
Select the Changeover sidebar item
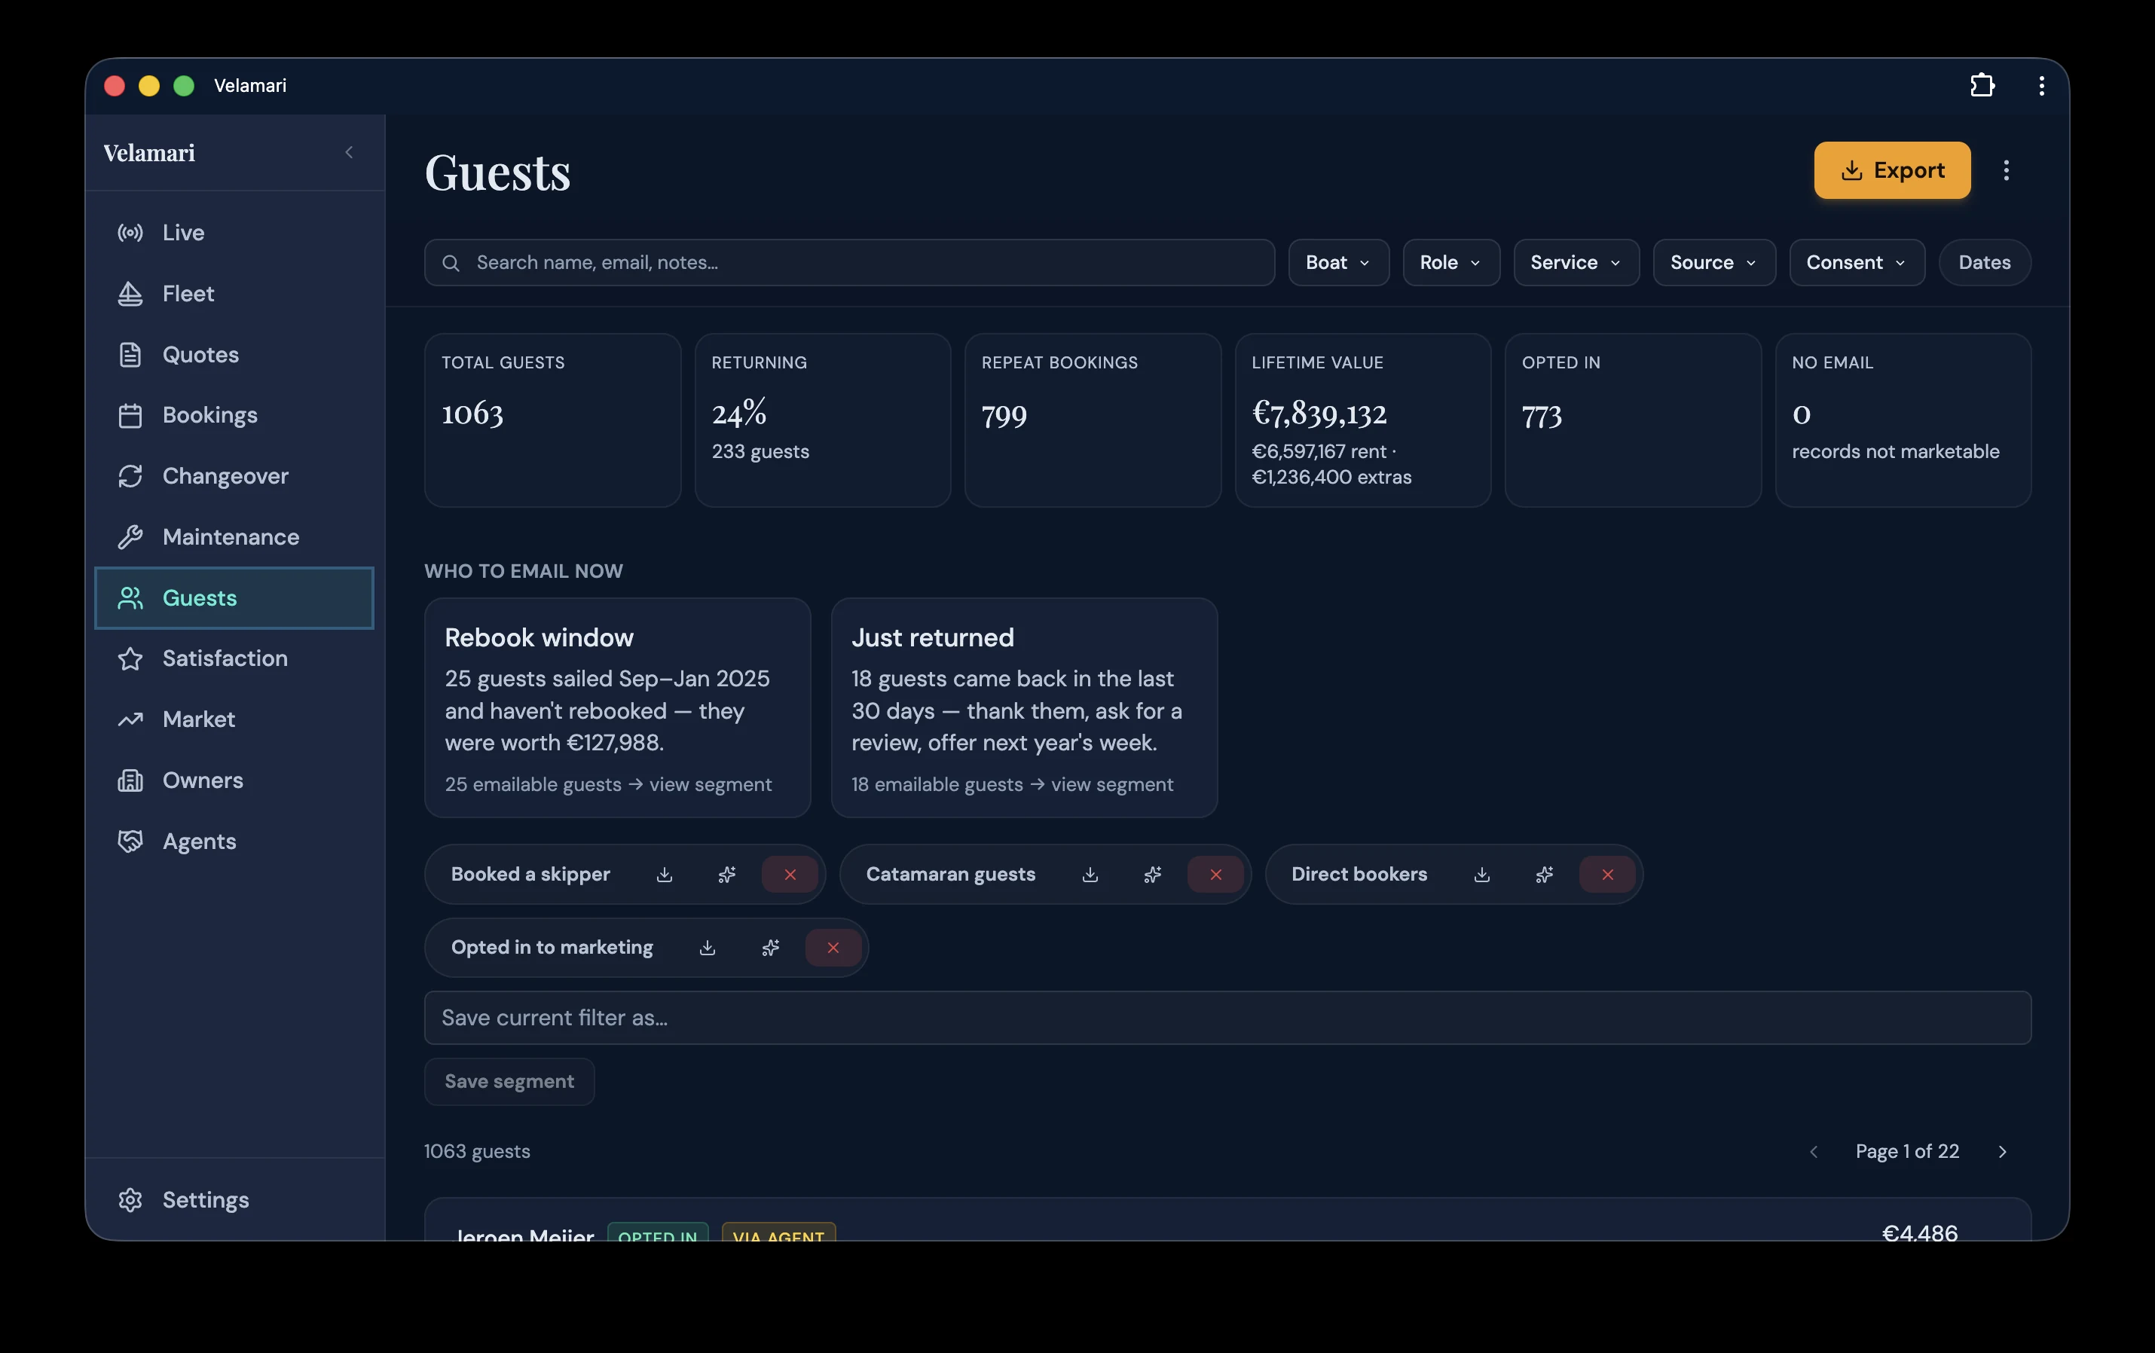point(234,476)
